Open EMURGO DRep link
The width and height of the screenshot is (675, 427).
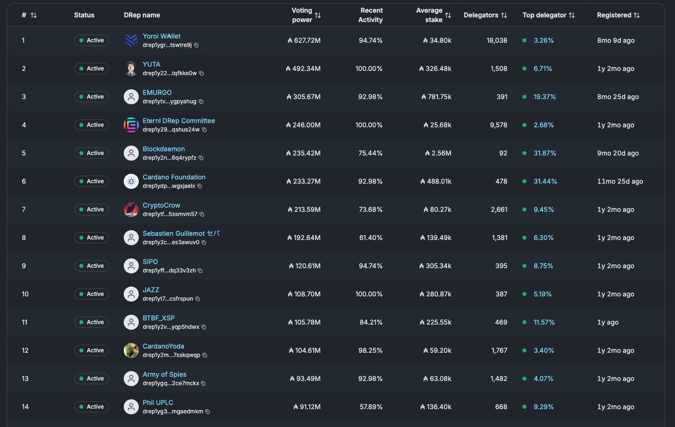(x=157, y=92)
